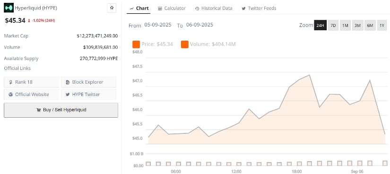Click the Block Explorer document icon
Screen dimensions: 390x174
pyautogui.click(x=68, y=82)
